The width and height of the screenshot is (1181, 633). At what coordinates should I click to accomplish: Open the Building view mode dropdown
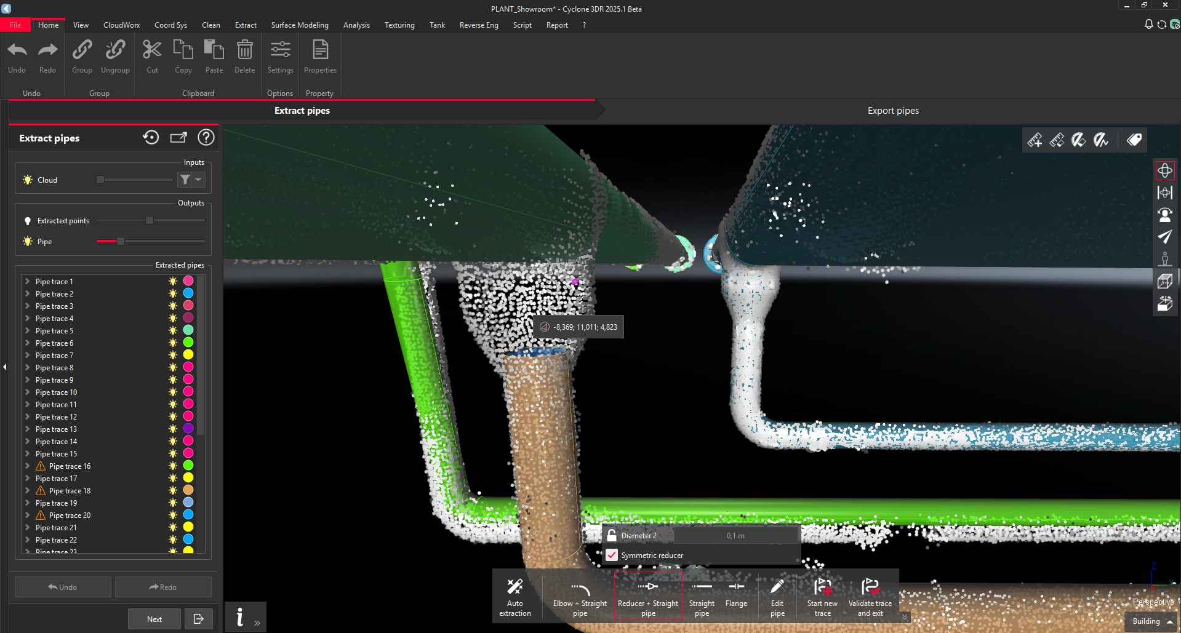(x=1151, y=621)
